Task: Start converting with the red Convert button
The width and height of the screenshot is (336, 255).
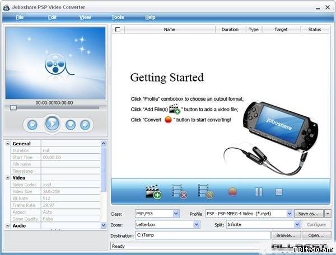Action: tap(232, 192)
